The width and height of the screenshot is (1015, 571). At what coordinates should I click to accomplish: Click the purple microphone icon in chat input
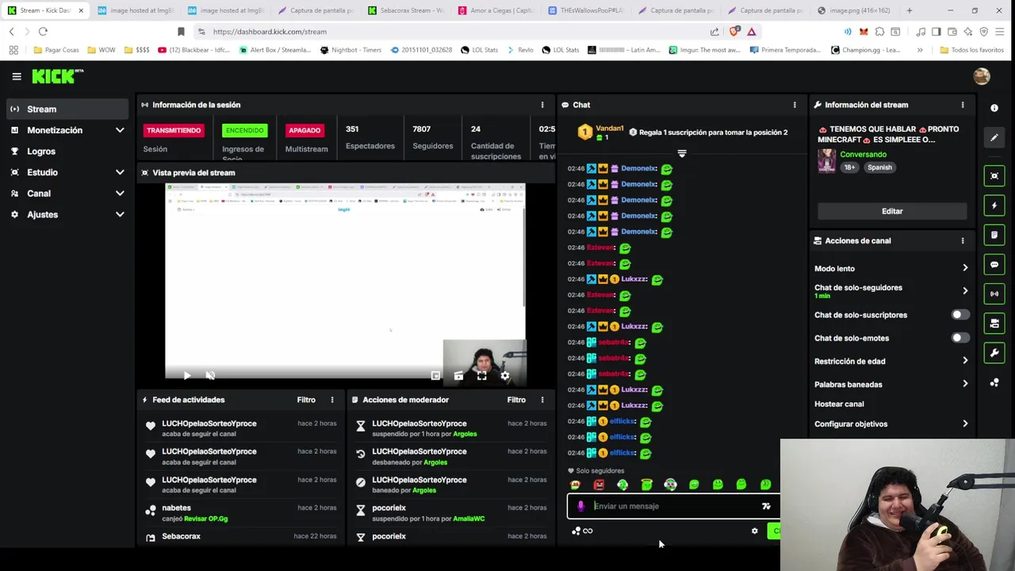[580, 506]
